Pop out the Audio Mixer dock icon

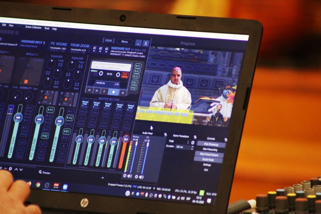point(165,135)
